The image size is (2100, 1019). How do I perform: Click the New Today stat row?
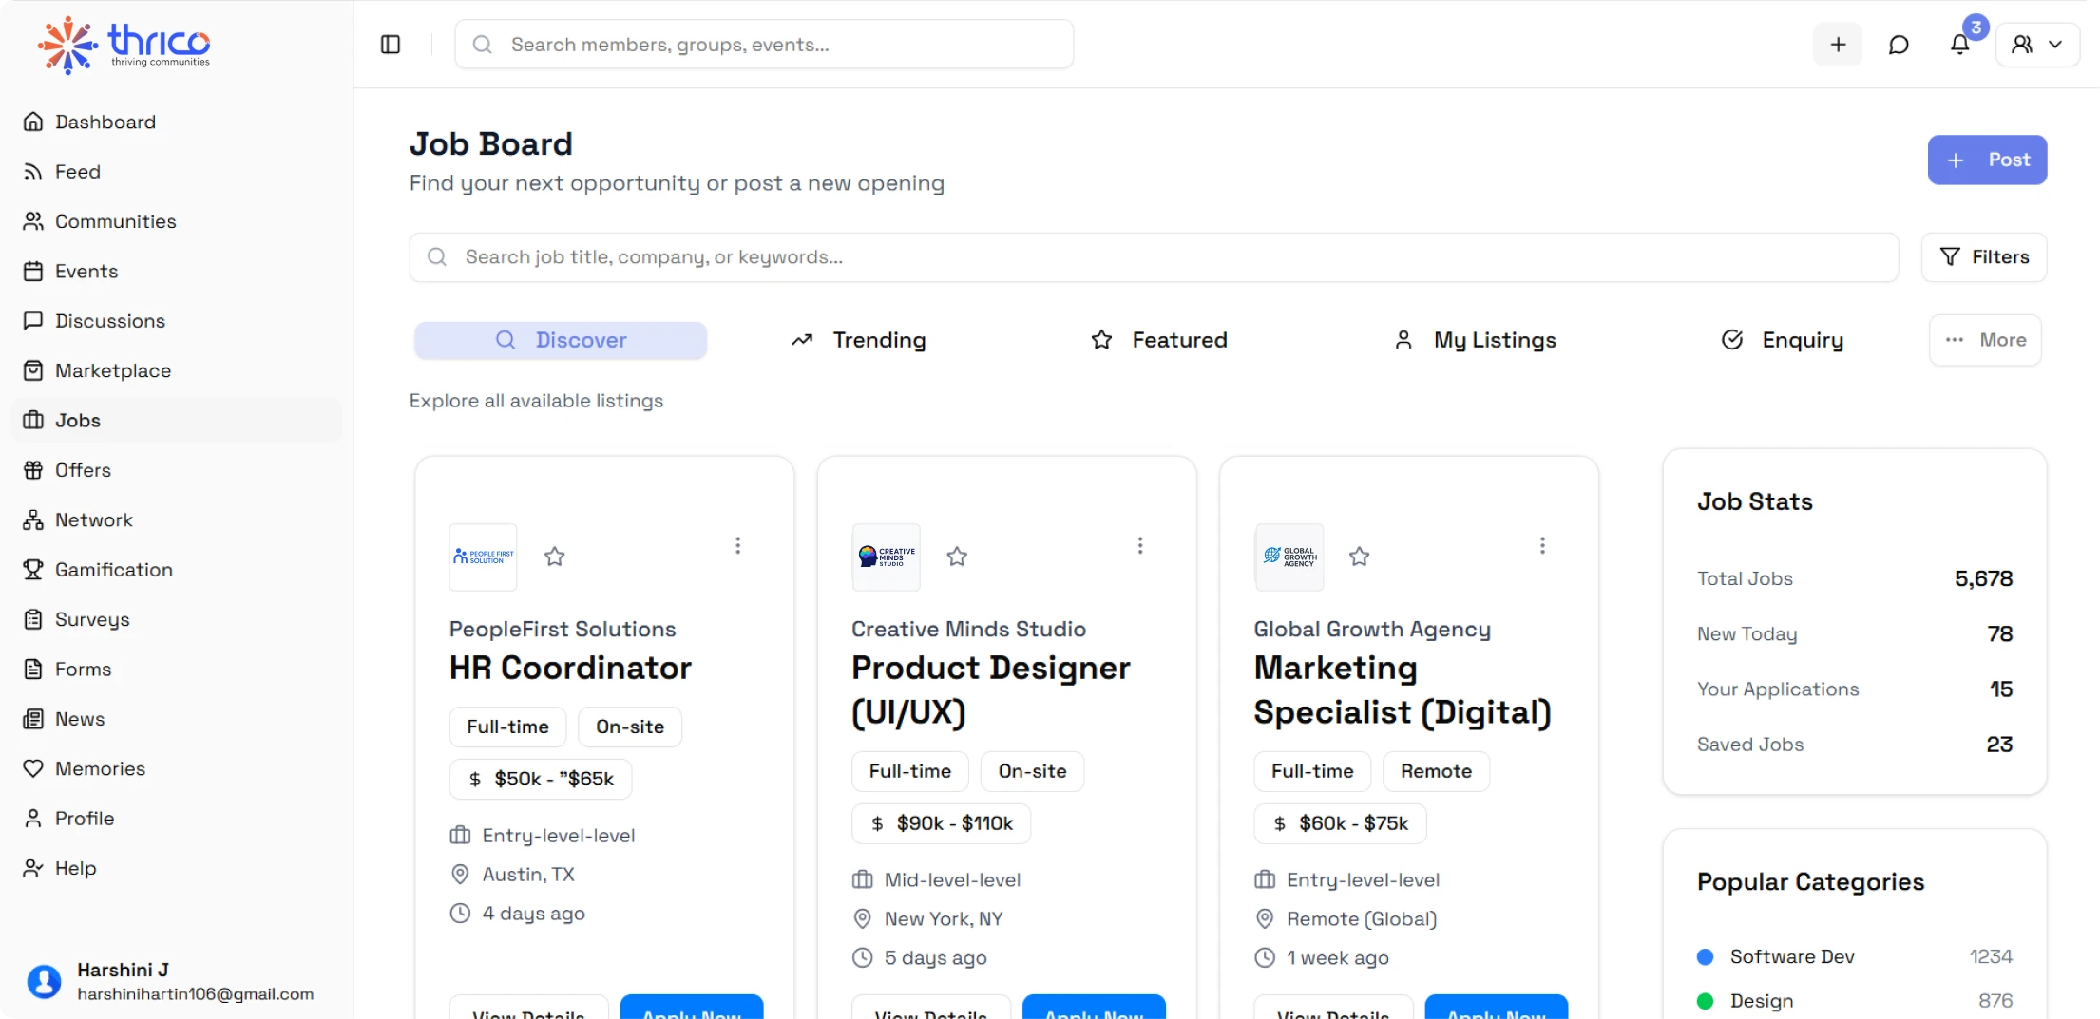(1855, 633)
